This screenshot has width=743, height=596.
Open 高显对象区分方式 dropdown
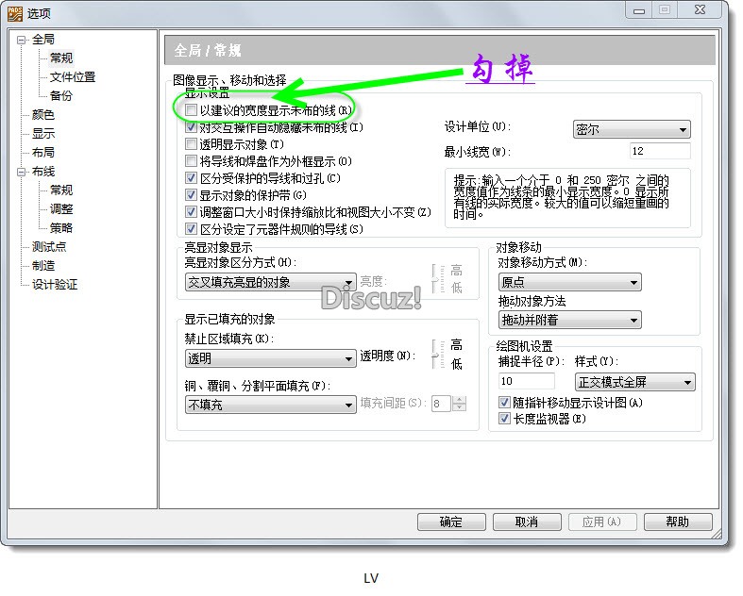click(271, 282)
